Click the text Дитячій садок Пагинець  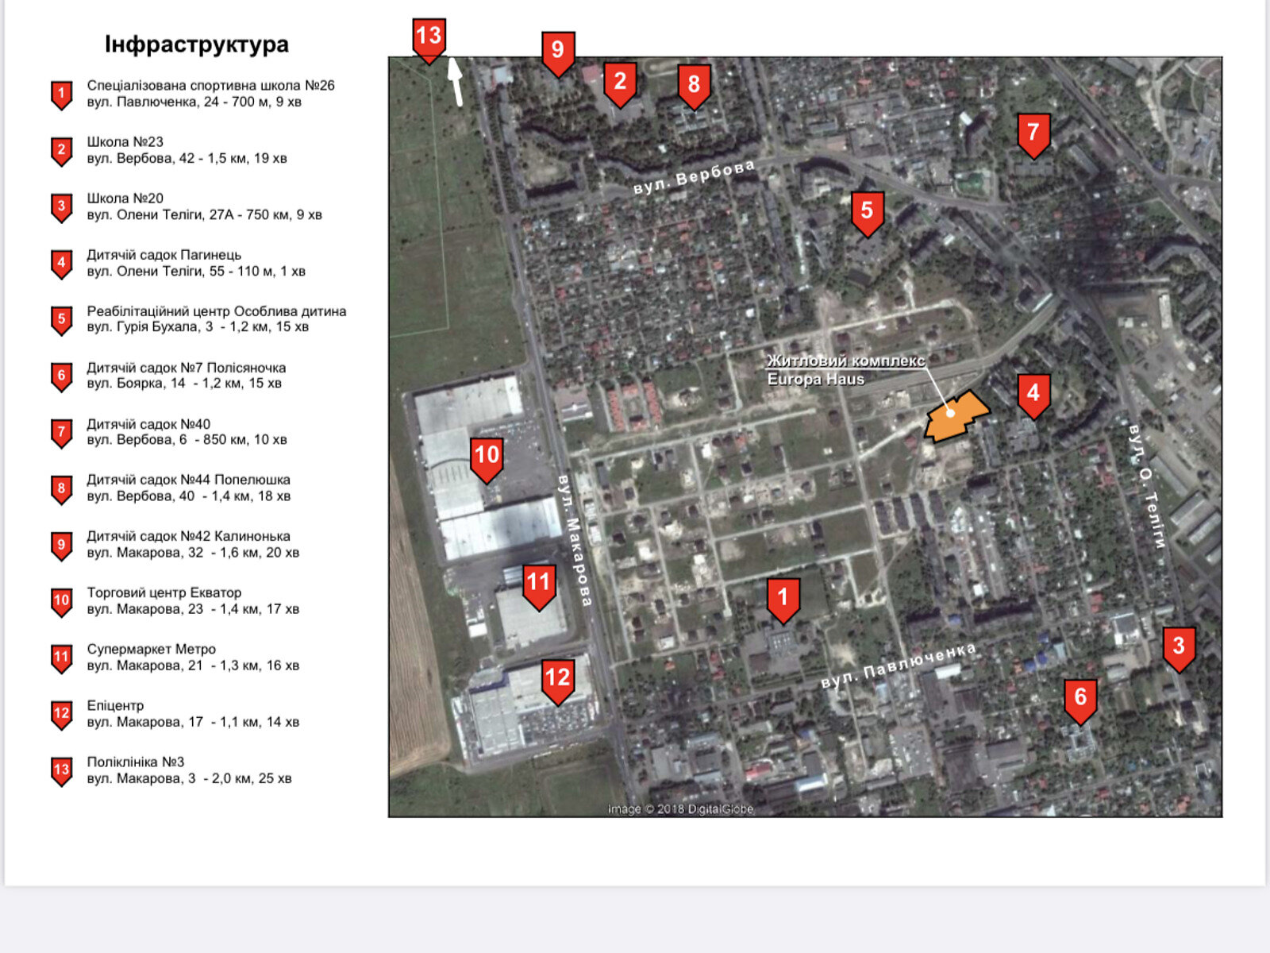[164, 255]
